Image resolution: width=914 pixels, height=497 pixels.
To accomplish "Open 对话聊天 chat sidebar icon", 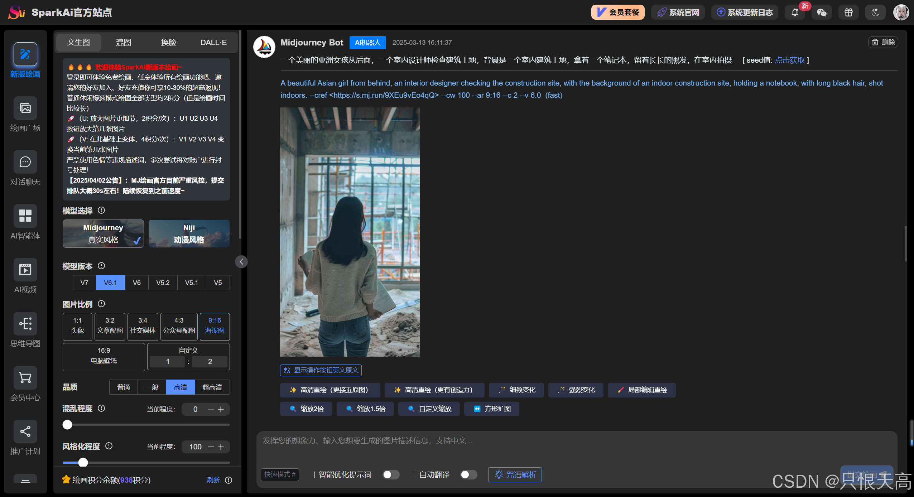I will pyautogui.click(x=25, y=162).
